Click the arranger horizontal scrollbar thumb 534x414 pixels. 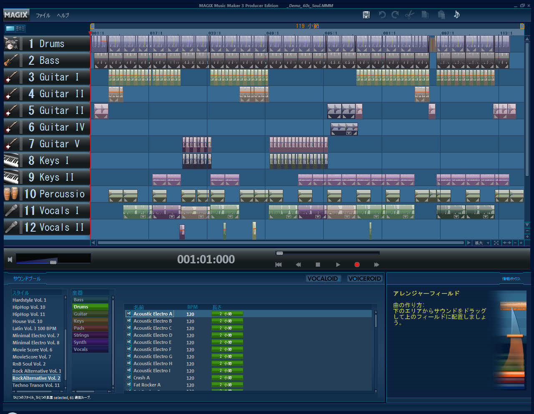click(x=281, y=242)
